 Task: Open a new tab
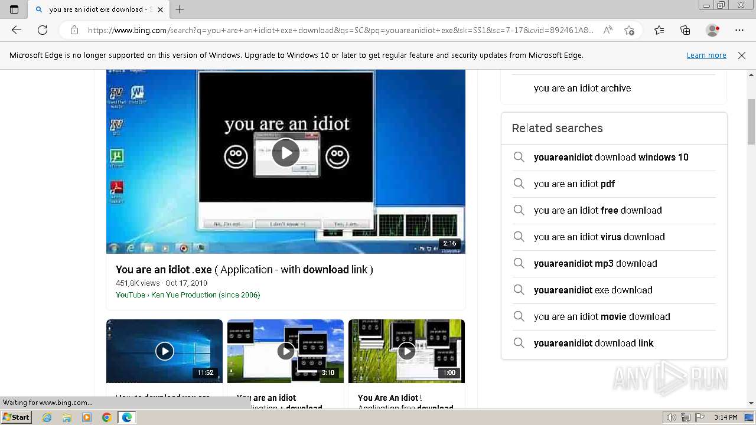tap(180, 9)
